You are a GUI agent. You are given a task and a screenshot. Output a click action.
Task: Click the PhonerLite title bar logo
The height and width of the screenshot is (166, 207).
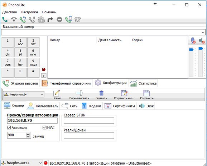click(5, 5)
